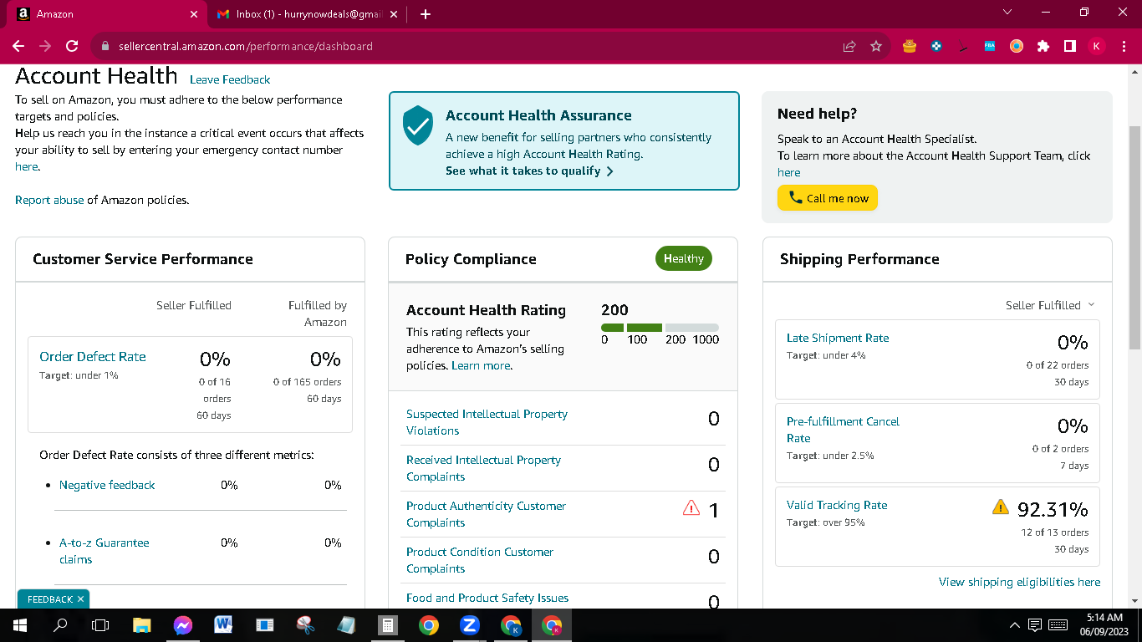Screen dimensions: 1142x642
Task: Click the Product Authenticity warning triangle
Action: 691,507
